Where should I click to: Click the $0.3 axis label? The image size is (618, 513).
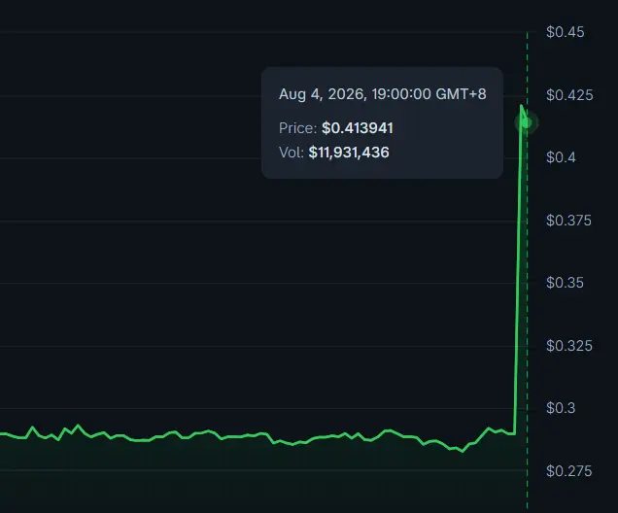click(x=561, y=408)
